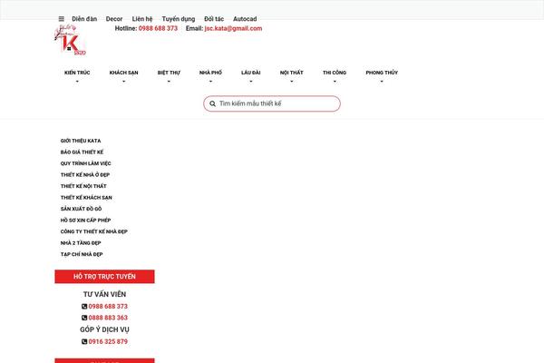This screenshot has height=363, width=544.
Task: Open THIẾT KẾ NHÀ Ở ĐẸP link
Action: [85, 175]
